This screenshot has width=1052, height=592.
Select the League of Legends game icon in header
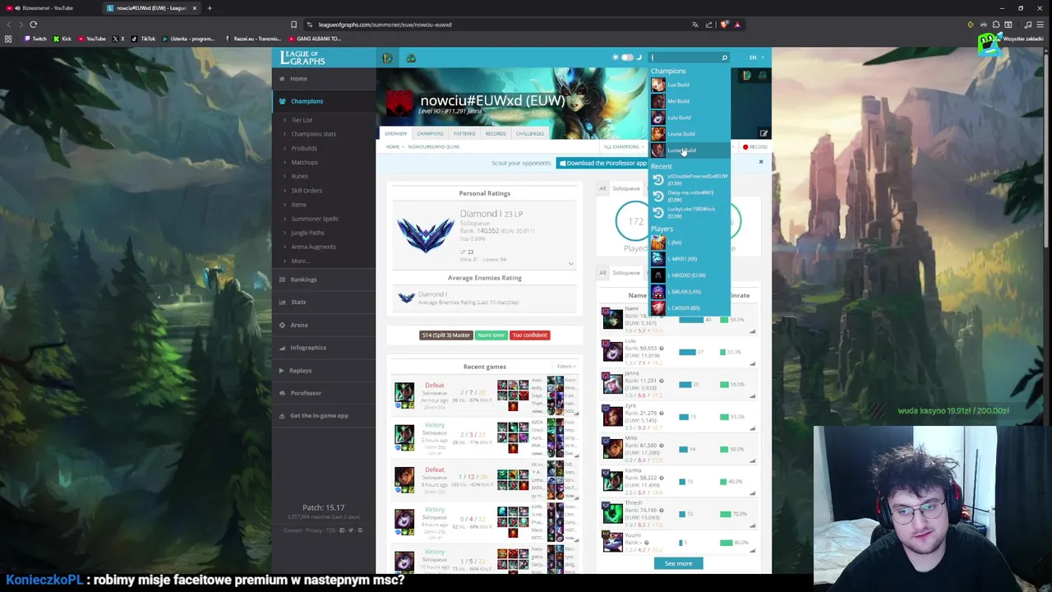tap(387, 58)
